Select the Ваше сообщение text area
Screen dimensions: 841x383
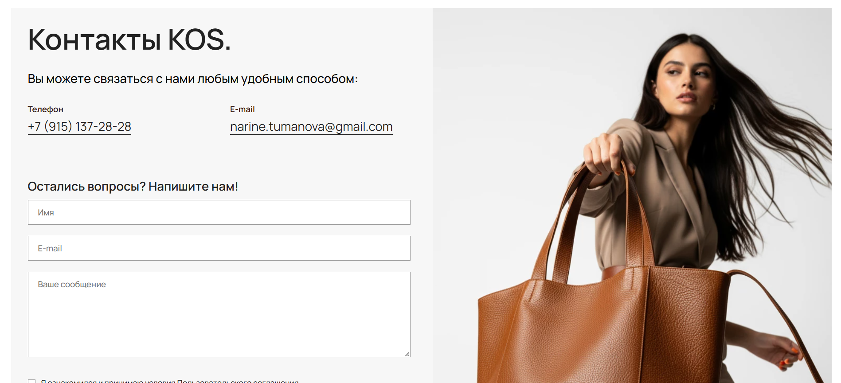point(219,314)
